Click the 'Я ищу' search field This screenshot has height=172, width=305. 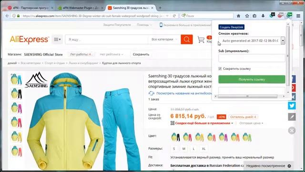pyautogui.click(x=107, y=39)
